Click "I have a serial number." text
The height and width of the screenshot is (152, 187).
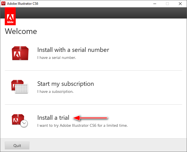point(56,58)
